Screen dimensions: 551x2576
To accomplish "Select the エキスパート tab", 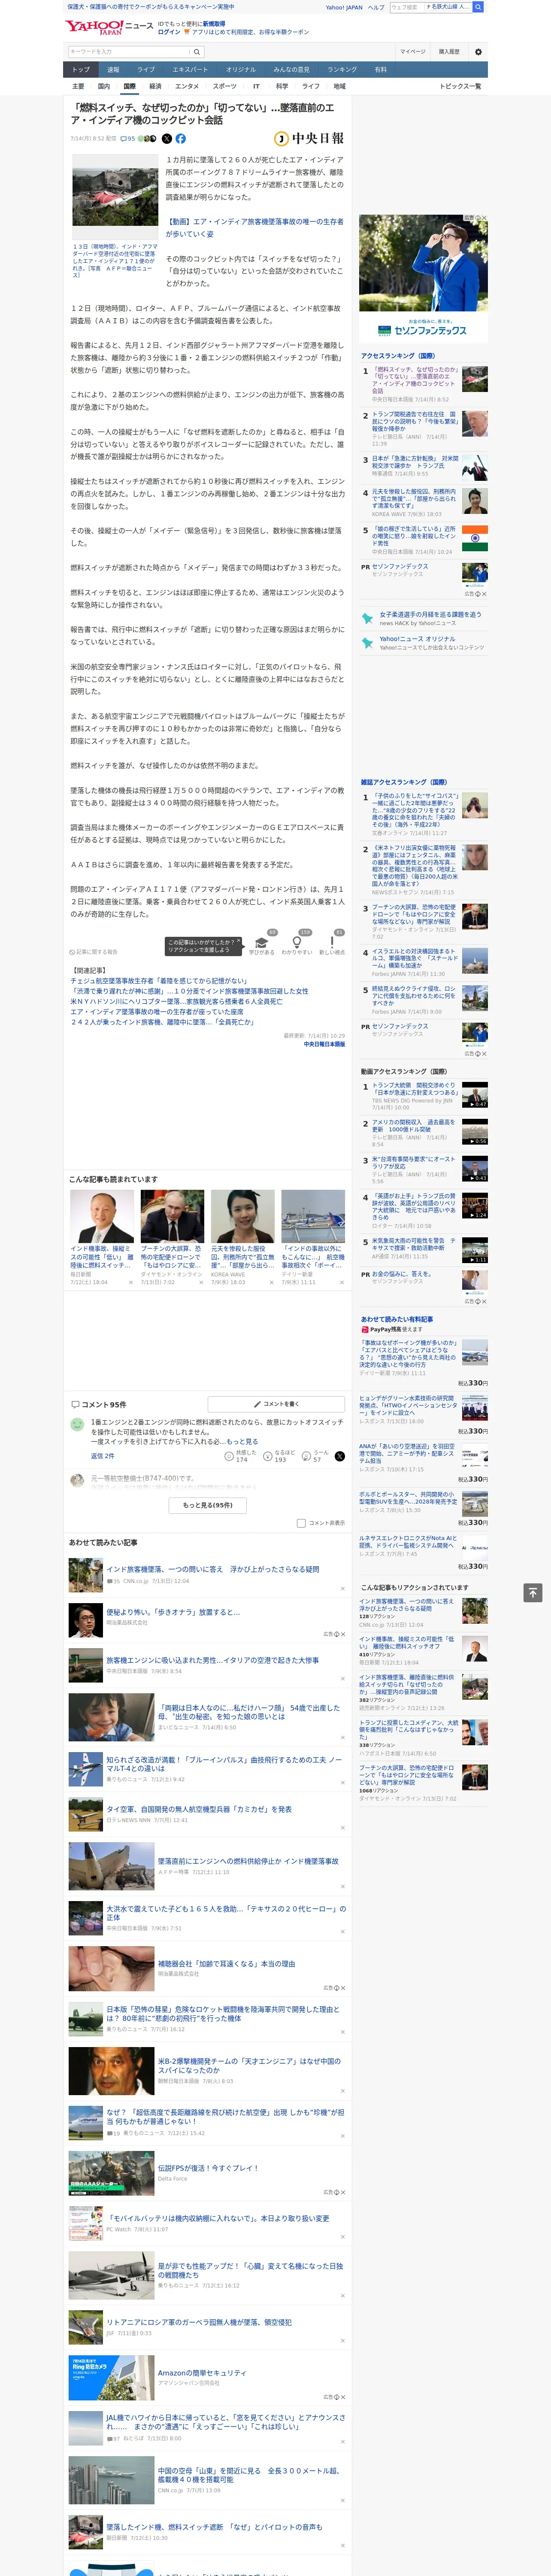I will [190, 69].
